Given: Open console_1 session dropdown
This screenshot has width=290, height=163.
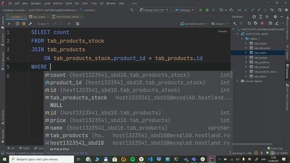Looking at the screenshot, I should click(220, 24).
